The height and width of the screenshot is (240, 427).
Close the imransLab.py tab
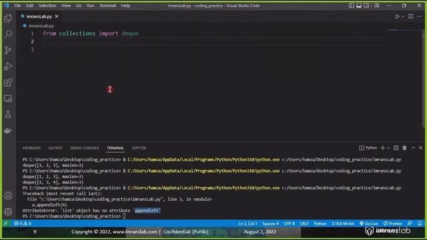tap(56, 17)
